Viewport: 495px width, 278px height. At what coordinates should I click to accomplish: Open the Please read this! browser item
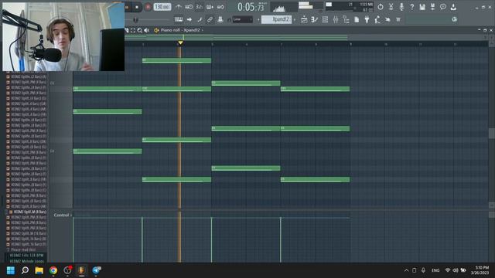(21, 249)
